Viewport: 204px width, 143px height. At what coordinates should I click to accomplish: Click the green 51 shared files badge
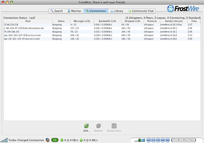[55, 140]
